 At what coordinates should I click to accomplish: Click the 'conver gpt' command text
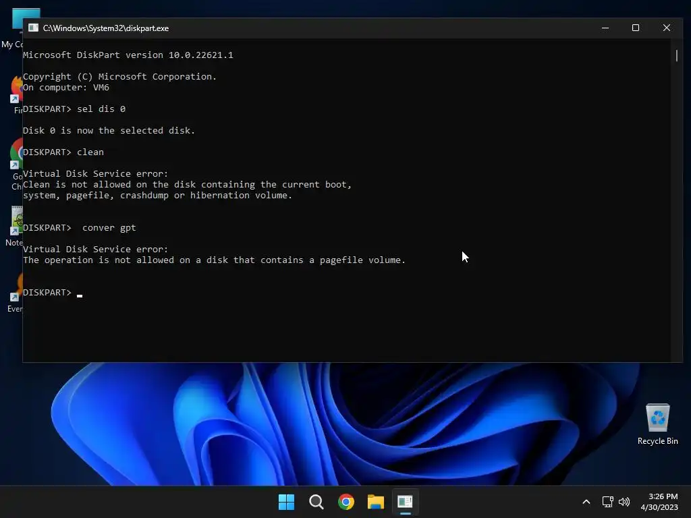click(109, 228)
